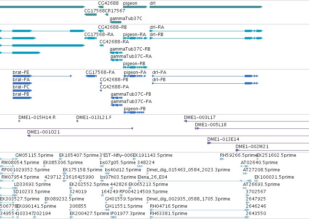Select the DME1-002M21 BAC label
The width and height of the screenshot is (309, 219).
coord(252,147)
